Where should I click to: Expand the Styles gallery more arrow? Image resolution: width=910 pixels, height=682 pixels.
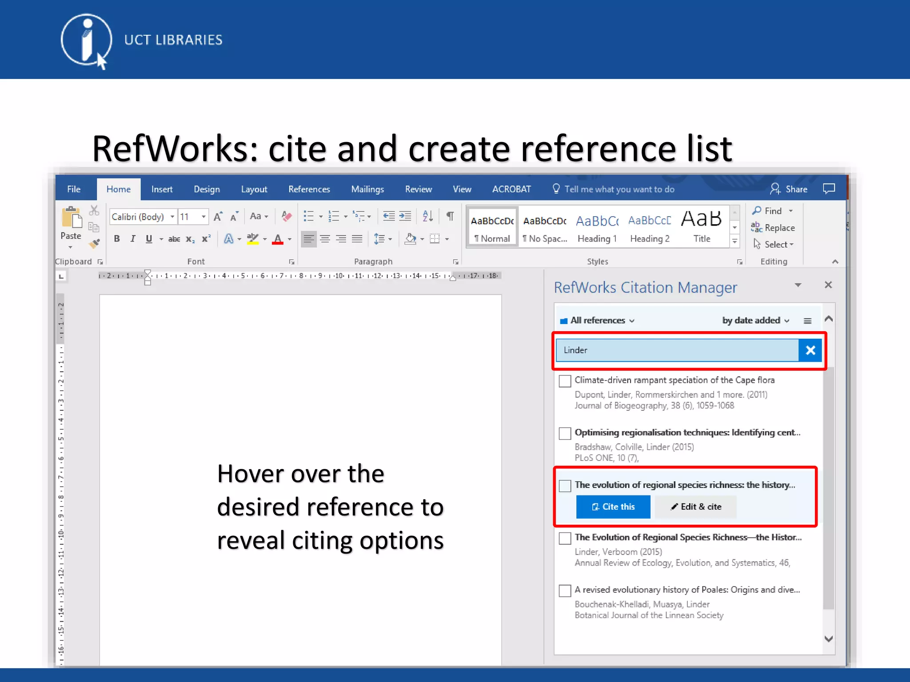(734, 242)
